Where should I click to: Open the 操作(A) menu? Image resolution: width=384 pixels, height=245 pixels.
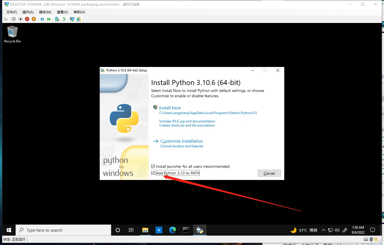pyautogui.click(x=28, y=12)
